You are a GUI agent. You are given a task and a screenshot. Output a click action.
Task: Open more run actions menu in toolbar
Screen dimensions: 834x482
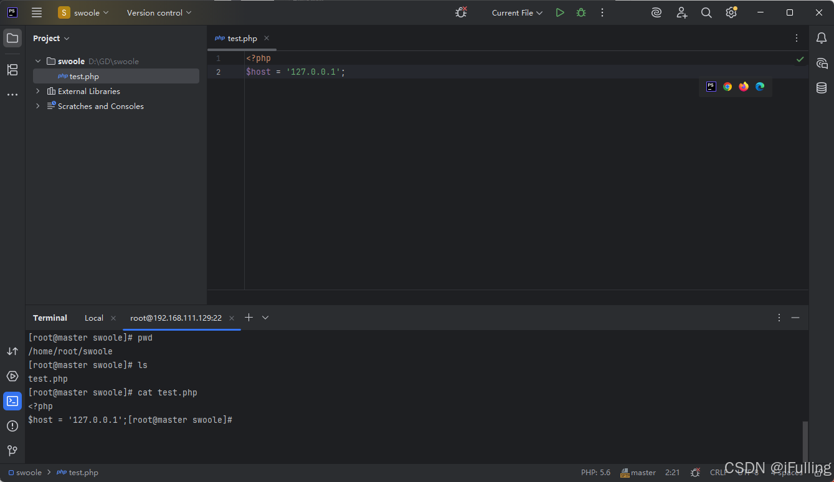coord(602,12)
